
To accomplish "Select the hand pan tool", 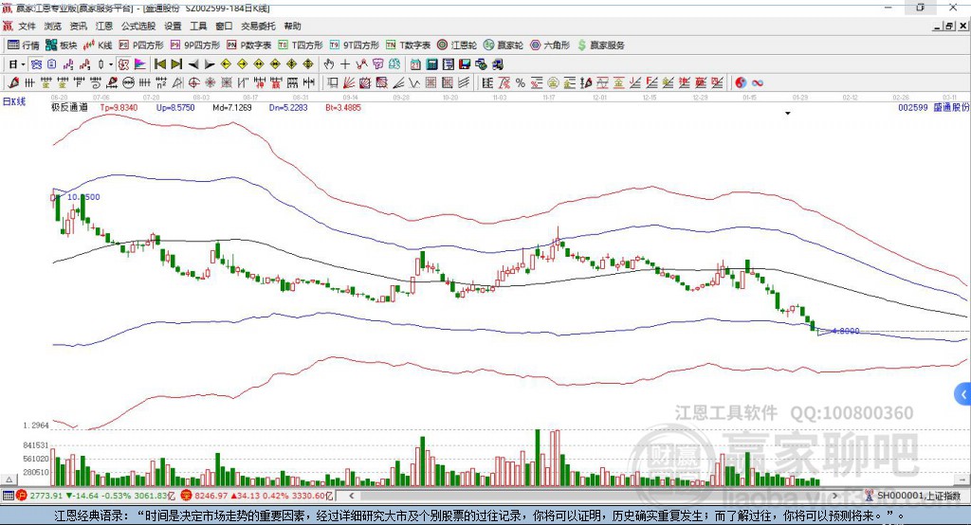I will tap(329, 64).
